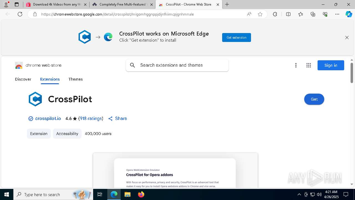Viewport: 355px width, 200px height.
Task: Open the Themes tab
Action: point(75,79)
